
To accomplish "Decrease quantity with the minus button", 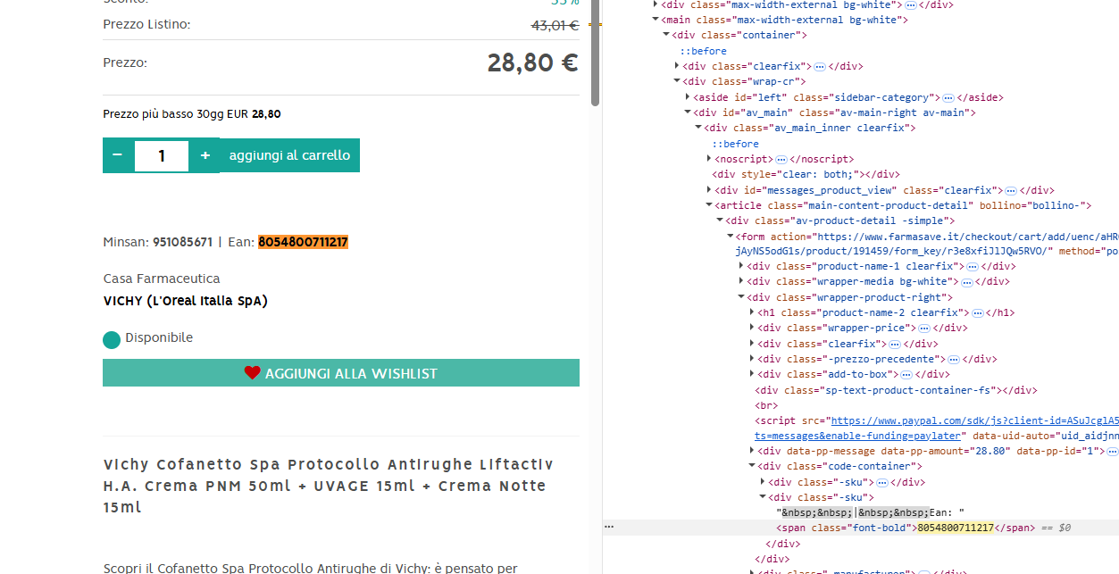I will coord(117,155).
